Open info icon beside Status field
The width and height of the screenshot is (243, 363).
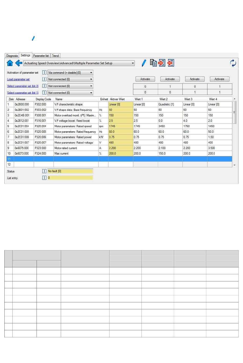click(44, 171)
